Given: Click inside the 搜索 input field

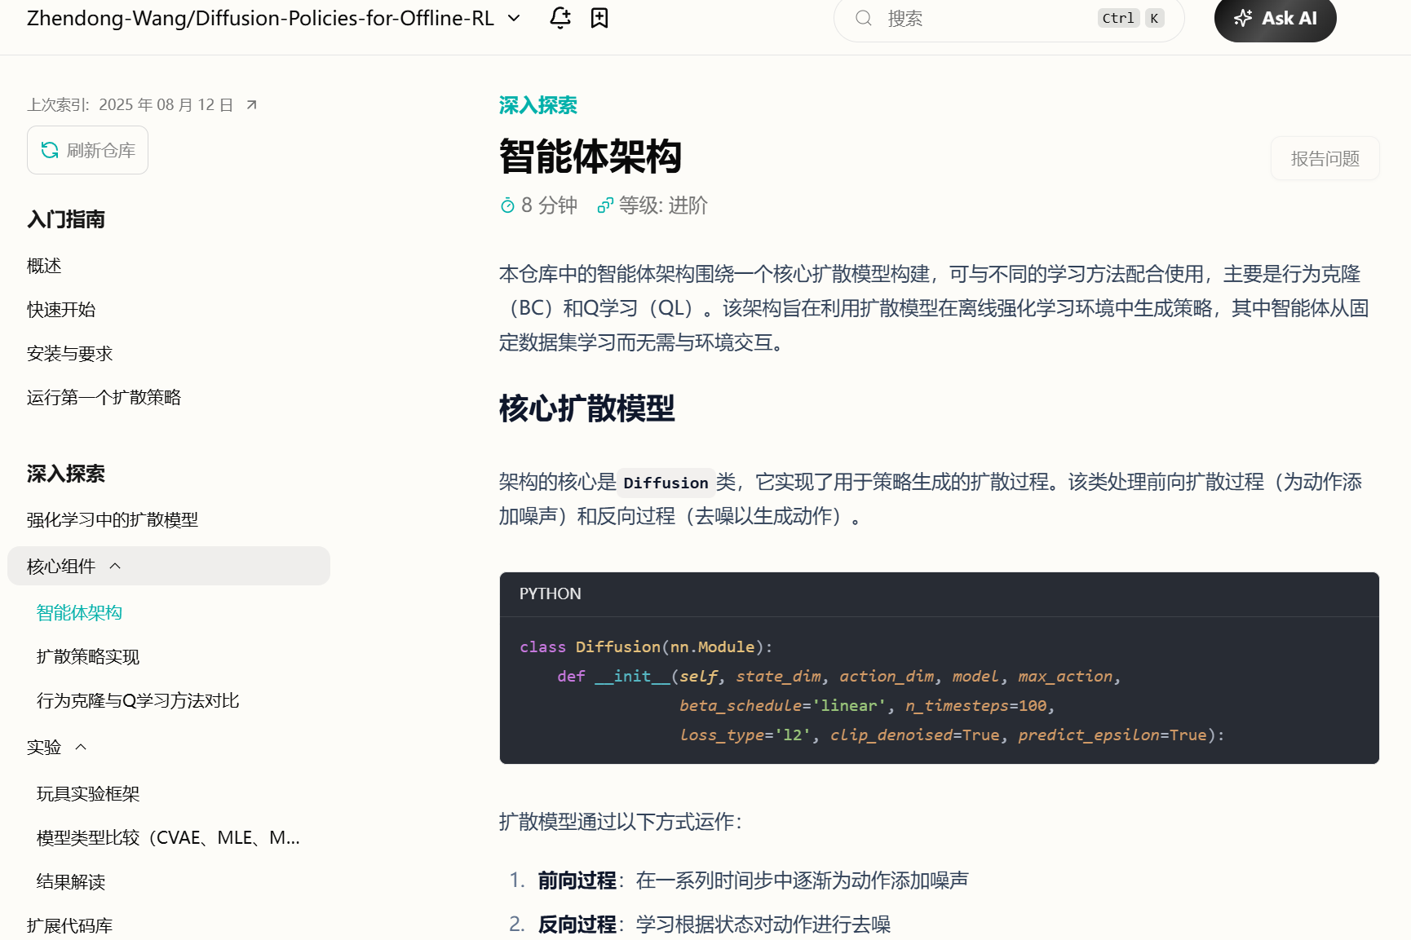Looking at the screenshot, I should pyautogui.click(x=979, y=18).
